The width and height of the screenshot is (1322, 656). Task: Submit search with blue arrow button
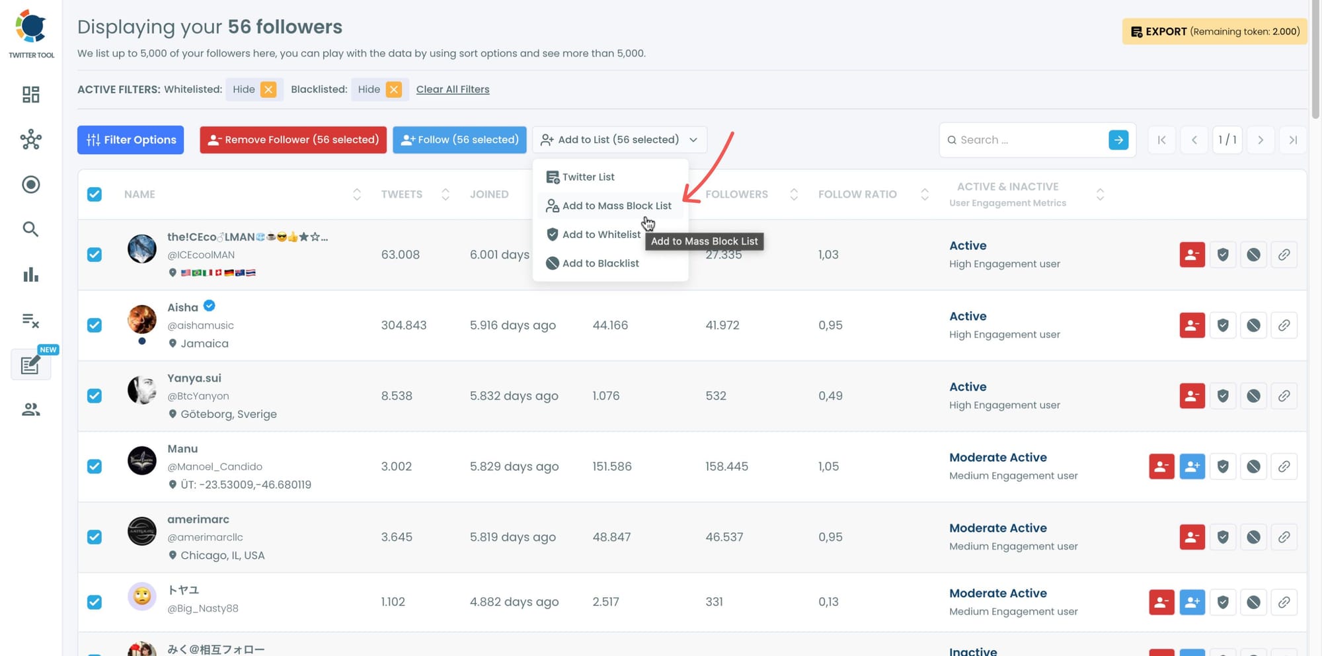pos(1118,140)
